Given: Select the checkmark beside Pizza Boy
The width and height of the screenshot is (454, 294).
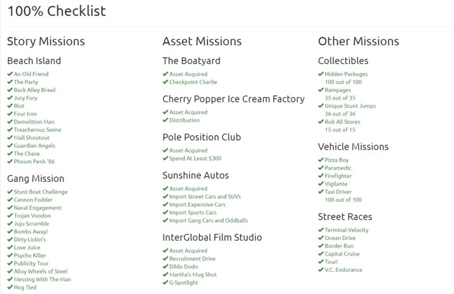Looking at the screenshot, I should [x=321, y=160].
